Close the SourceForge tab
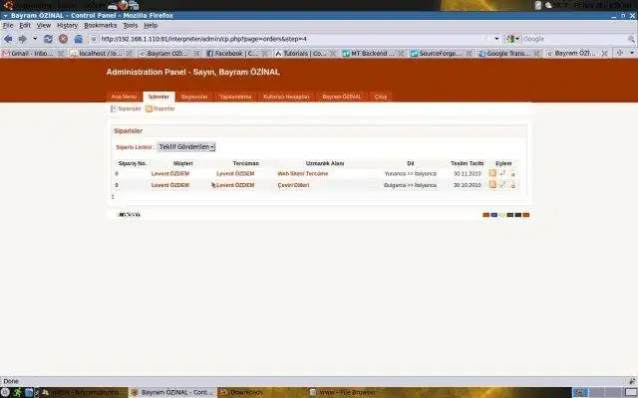This screenshot has width=638, height=398. (469, 53)
